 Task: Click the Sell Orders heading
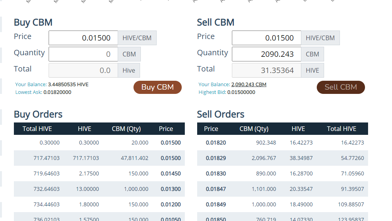tap(221, 114)
